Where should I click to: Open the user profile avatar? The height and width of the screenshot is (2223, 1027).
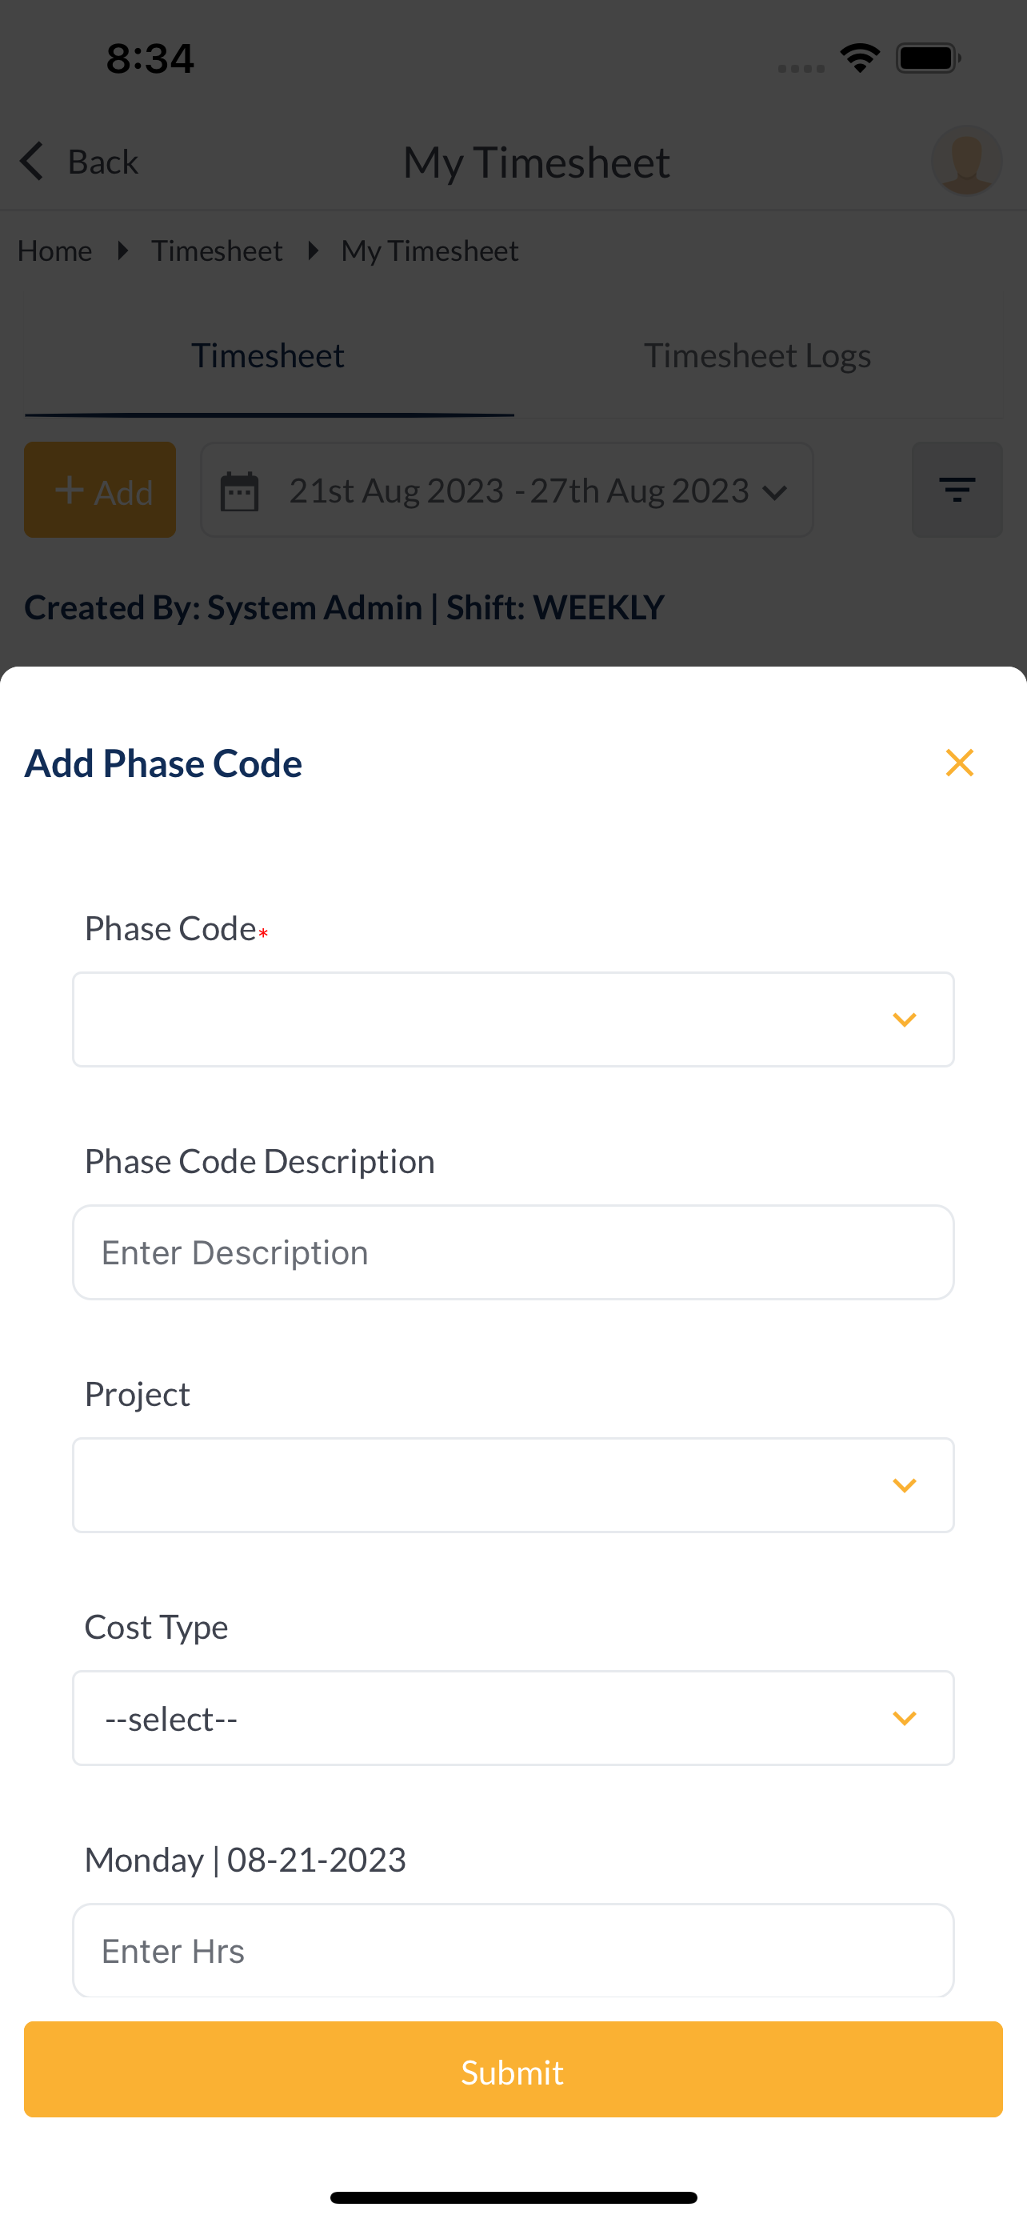click(967, 161)
